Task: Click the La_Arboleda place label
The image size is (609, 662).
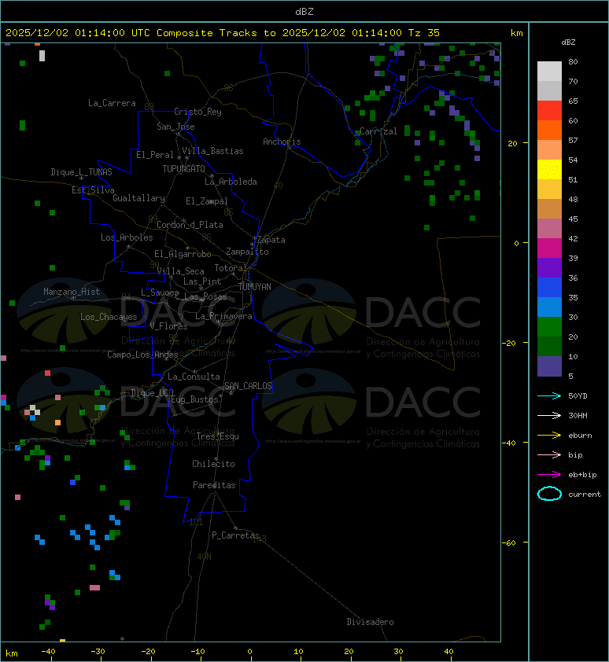Action: click(x=231, y=182)
